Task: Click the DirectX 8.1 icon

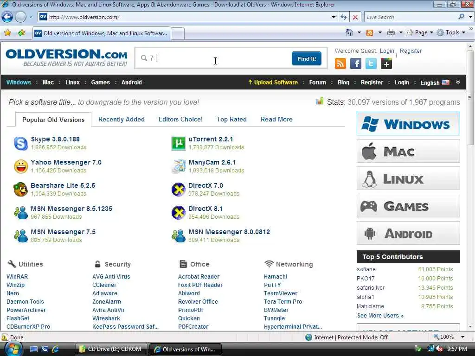Action: coord(179,212)
